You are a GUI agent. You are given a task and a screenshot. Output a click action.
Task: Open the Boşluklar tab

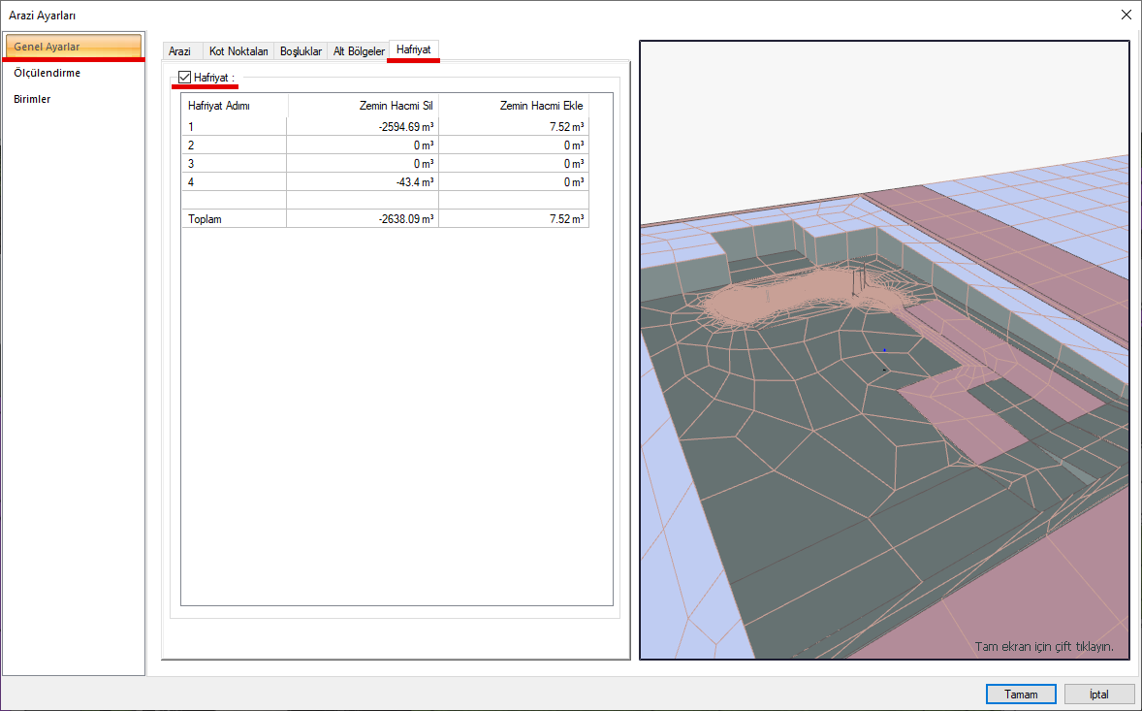(x=301, y=51)
